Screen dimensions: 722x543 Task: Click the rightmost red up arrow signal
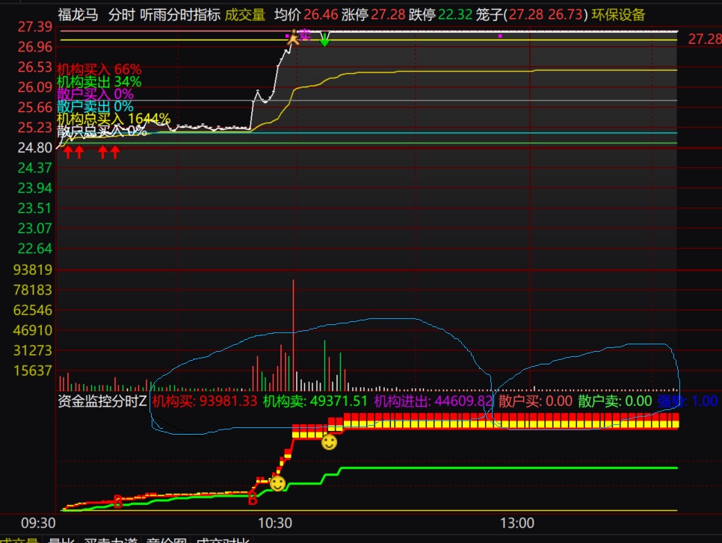[x=115, y=152]
